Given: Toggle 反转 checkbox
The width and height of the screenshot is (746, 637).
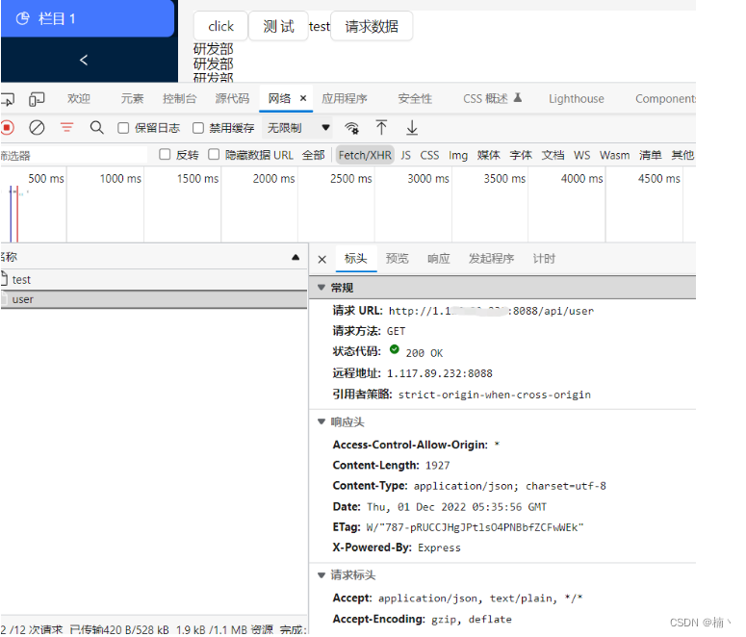Looking at the screenshot, I should point(165,155).
